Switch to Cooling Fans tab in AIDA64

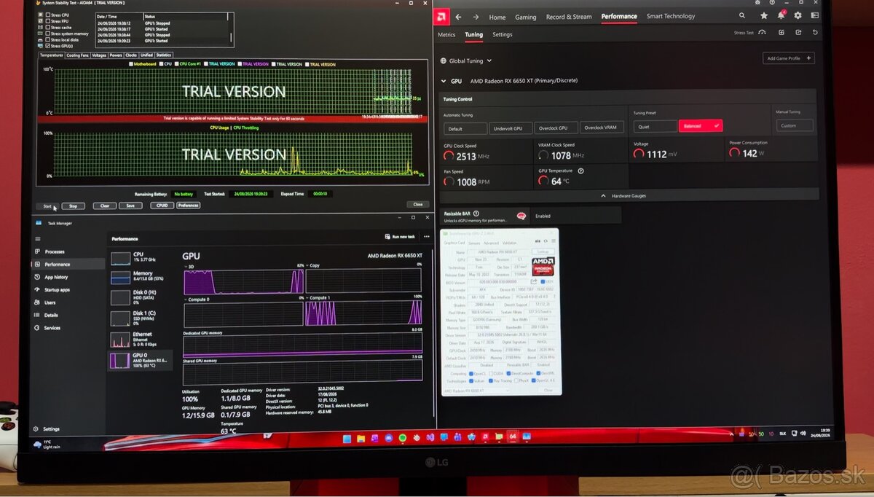point(77,55)
